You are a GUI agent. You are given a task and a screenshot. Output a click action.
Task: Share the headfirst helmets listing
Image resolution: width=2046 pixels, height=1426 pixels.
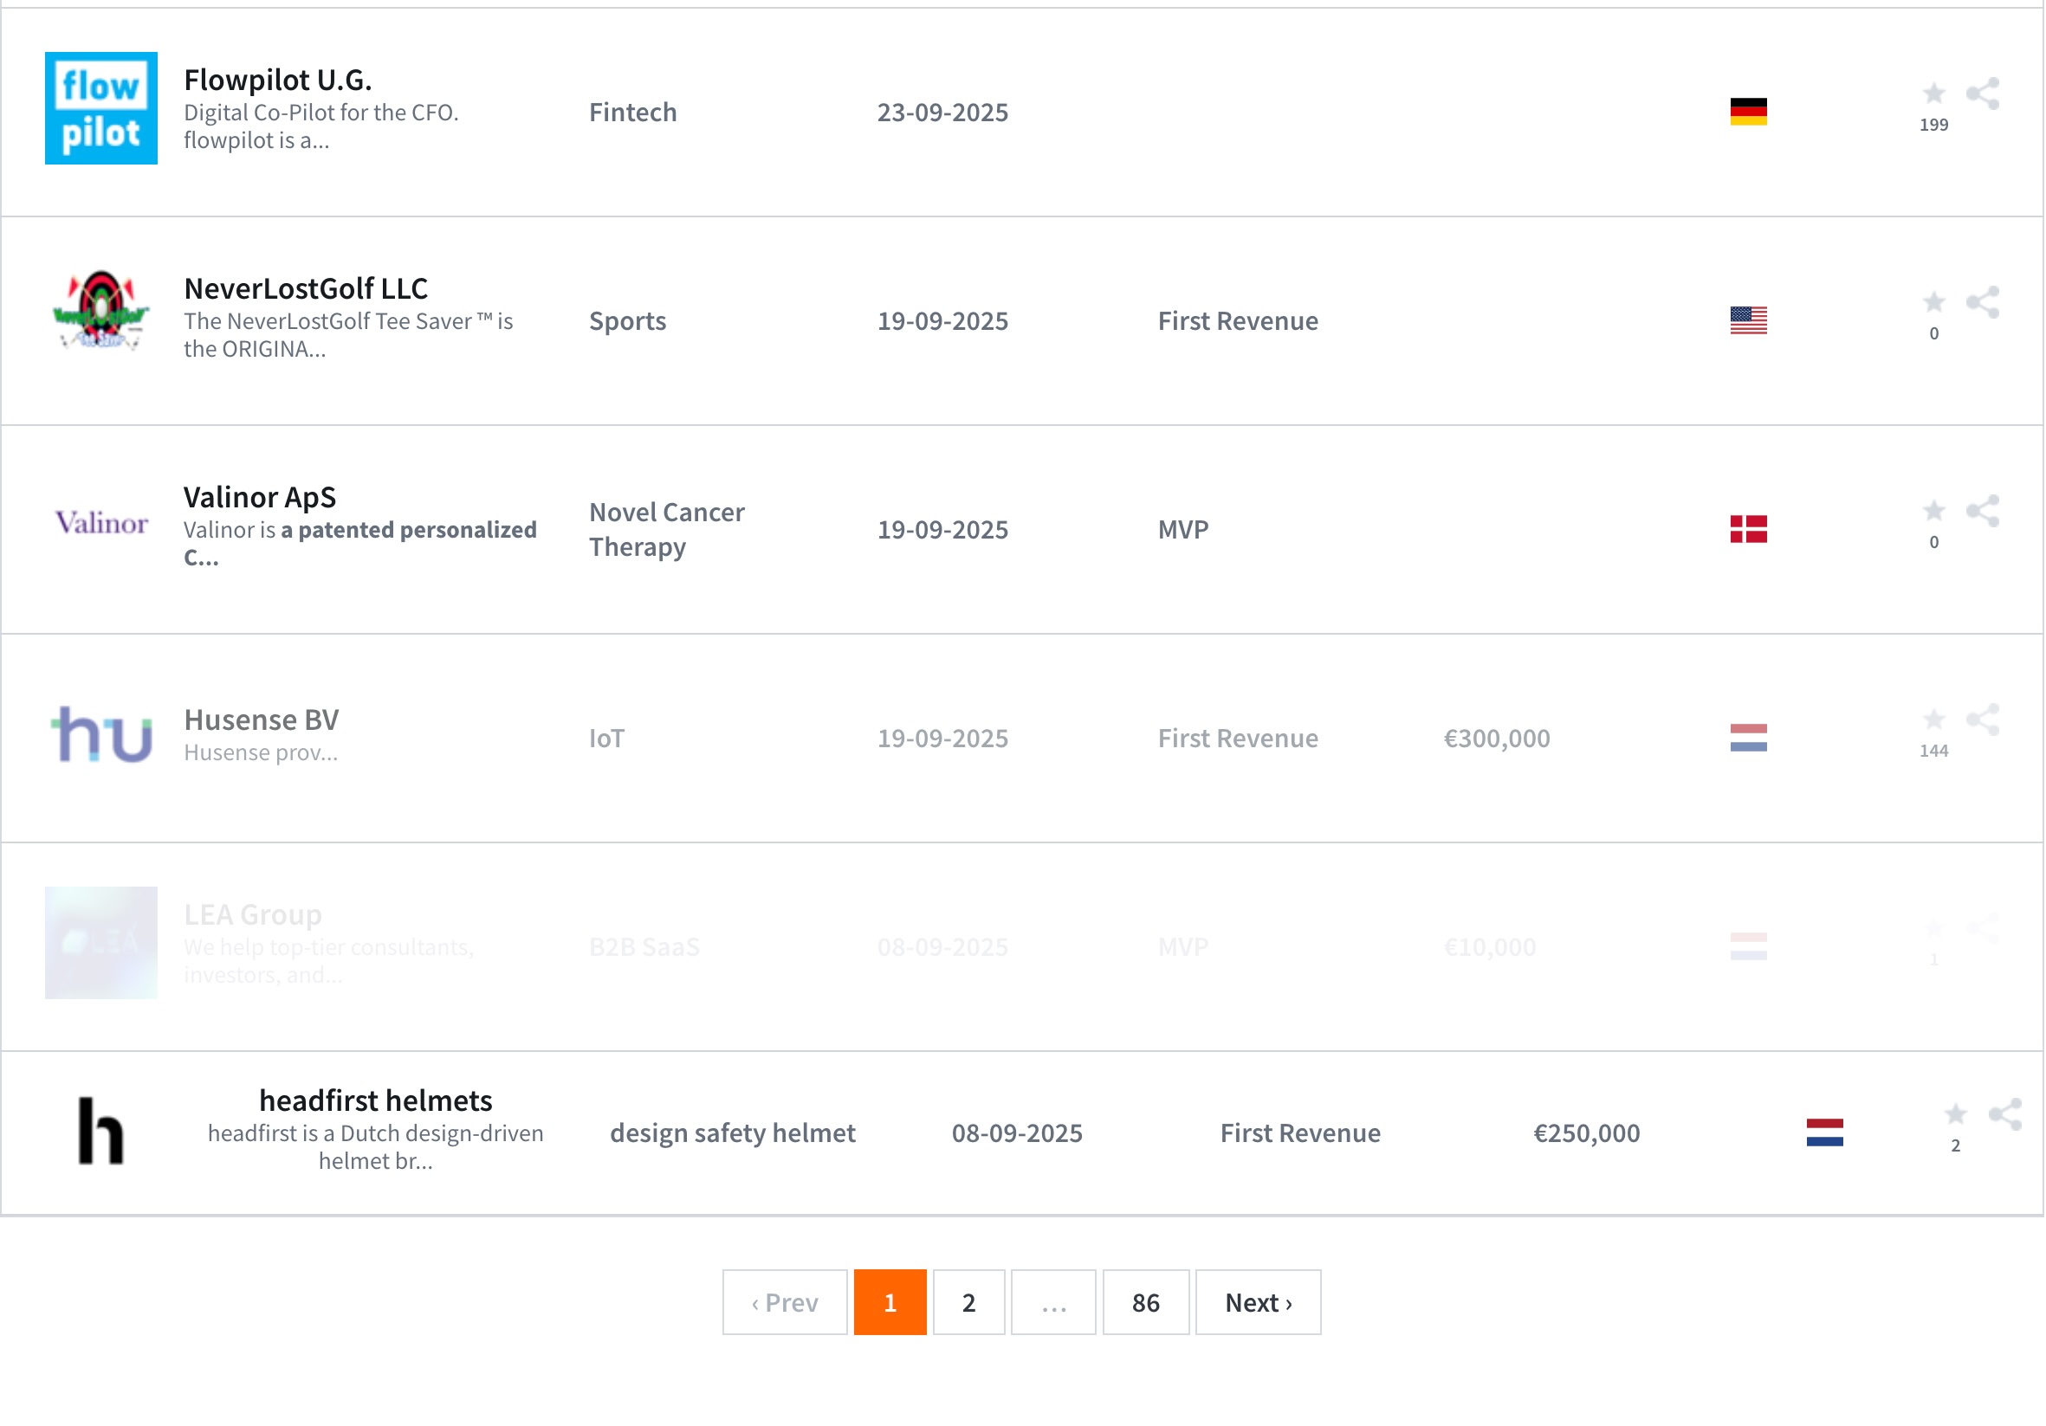[2005, 1114]
